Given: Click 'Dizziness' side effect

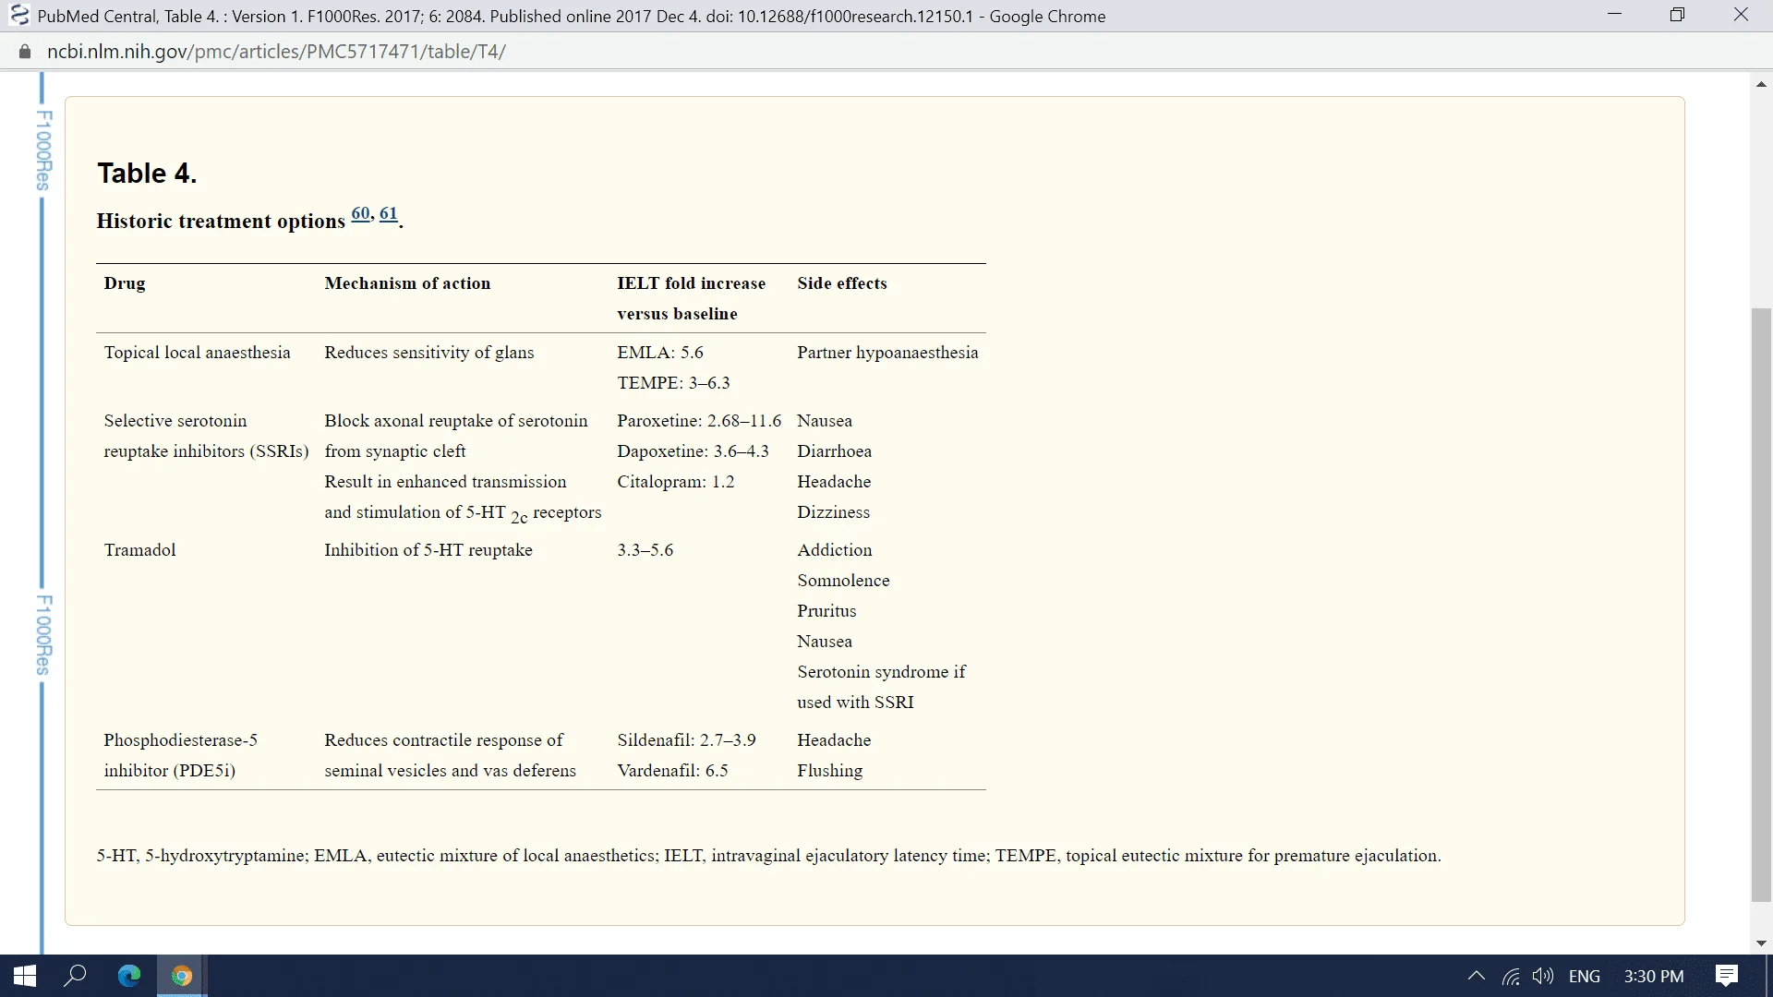Looking at the screenshot, I should point(833,512).
